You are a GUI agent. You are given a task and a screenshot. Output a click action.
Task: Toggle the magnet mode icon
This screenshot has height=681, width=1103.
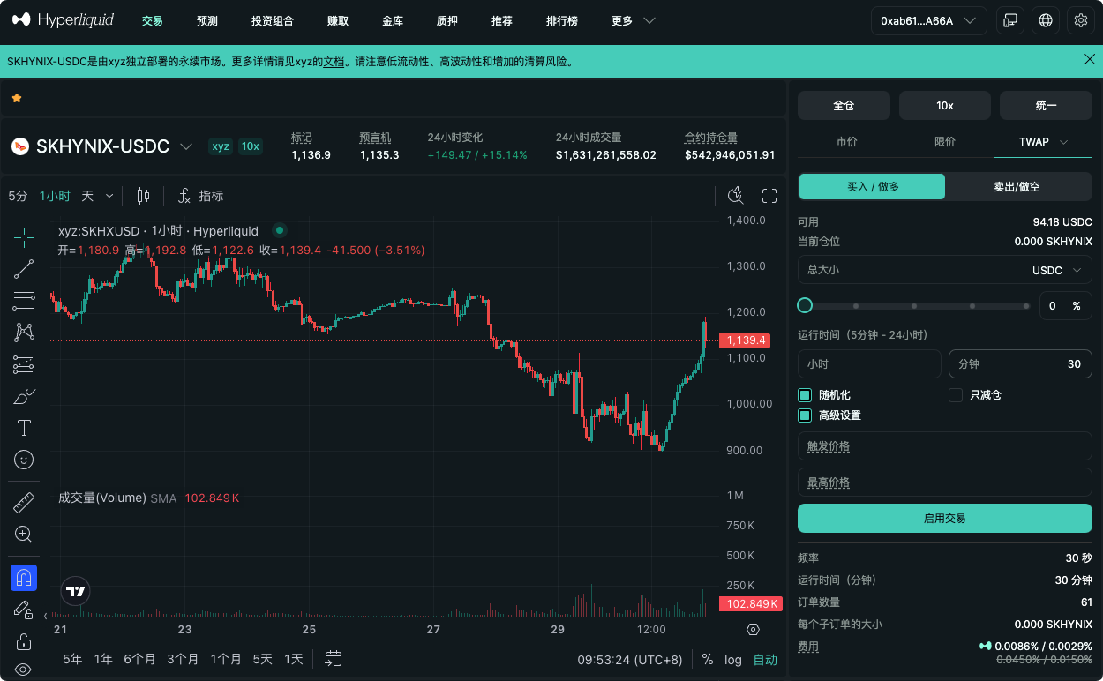(x=24, y=578)
